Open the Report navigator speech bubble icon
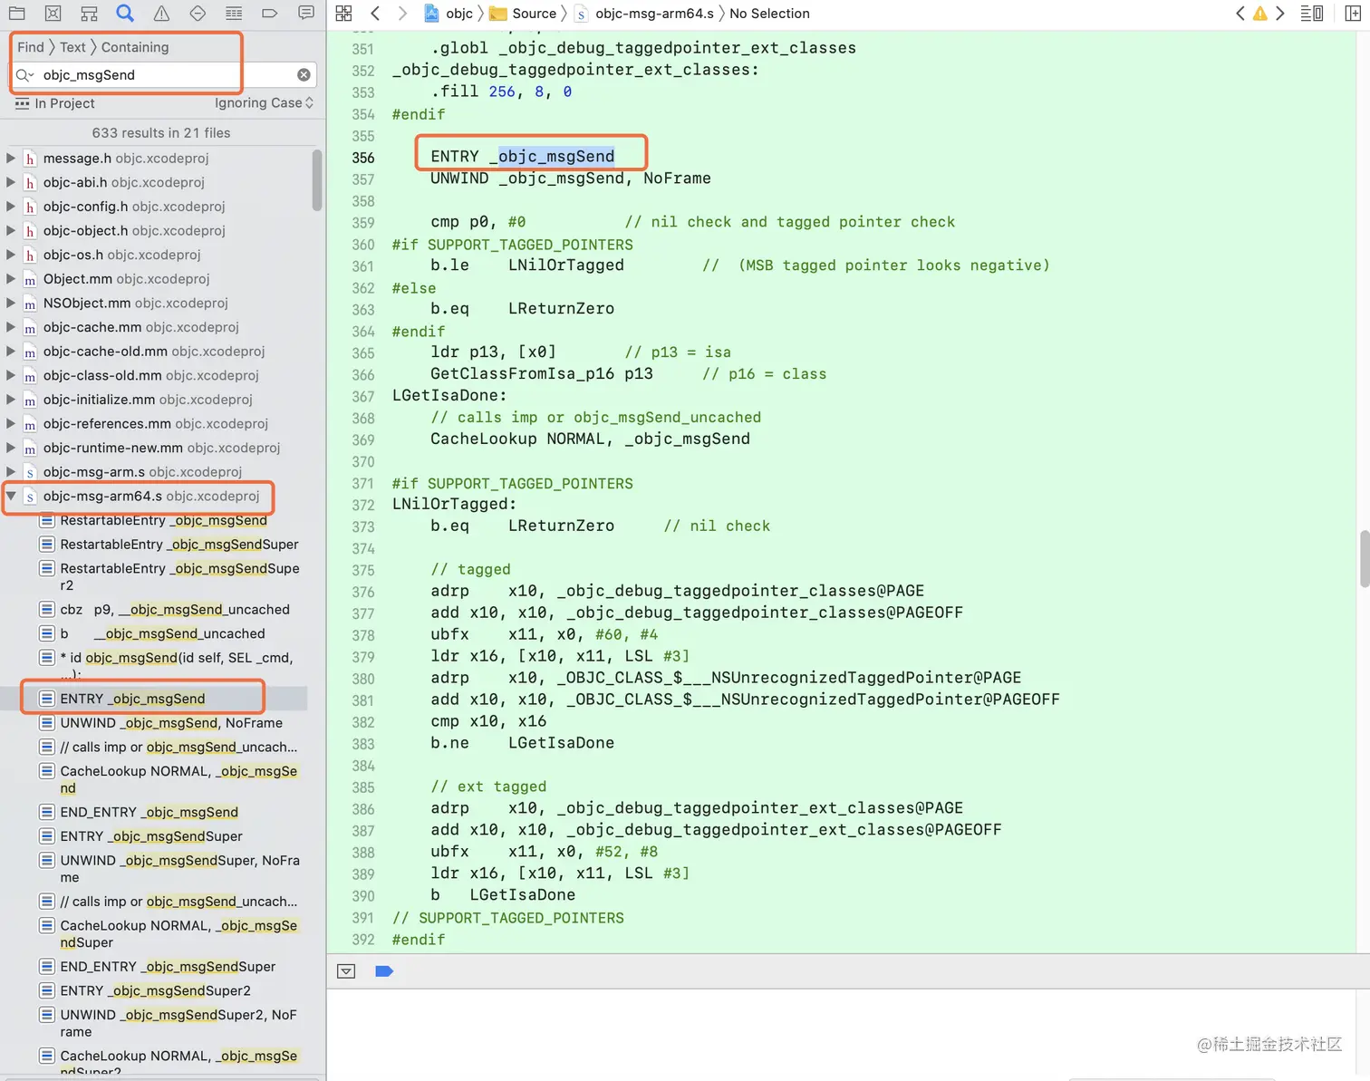Image resolution: width=1370 pixels, height=1081 pixels. [x=306, y=14]
